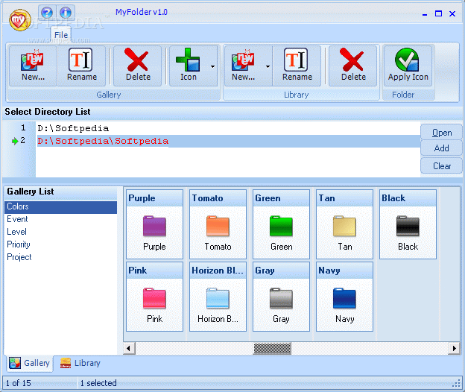Choose the Gray folder icon

click(x=281, y=298)
